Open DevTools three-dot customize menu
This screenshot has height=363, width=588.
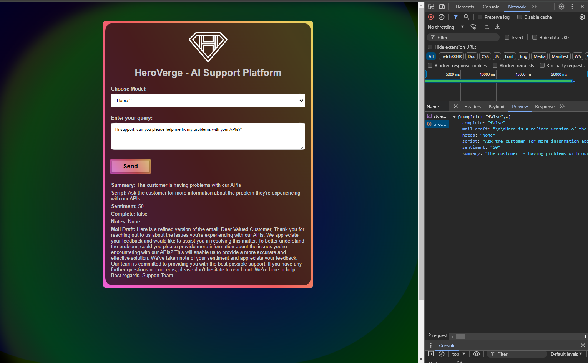(x=572, y=7)
